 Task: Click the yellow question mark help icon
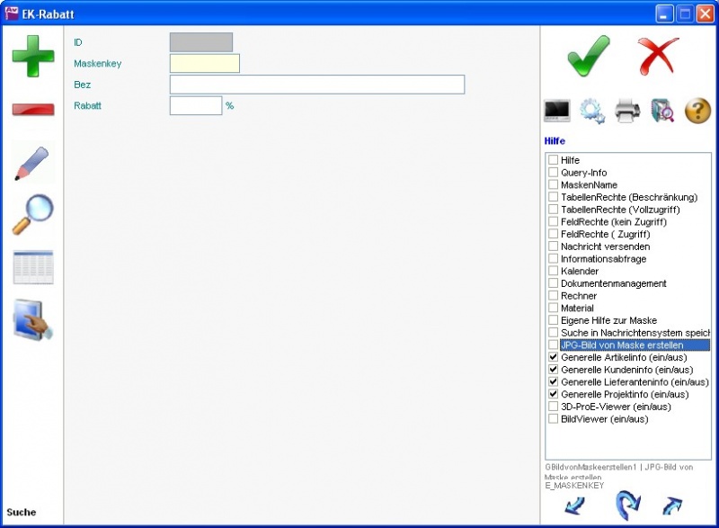click(697, 111)
